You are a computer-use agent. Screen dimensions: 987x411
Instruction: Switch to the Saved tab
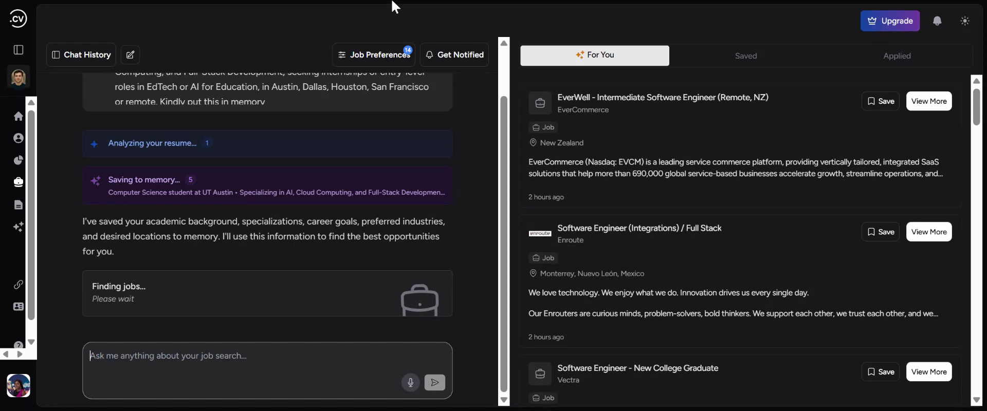746,55
